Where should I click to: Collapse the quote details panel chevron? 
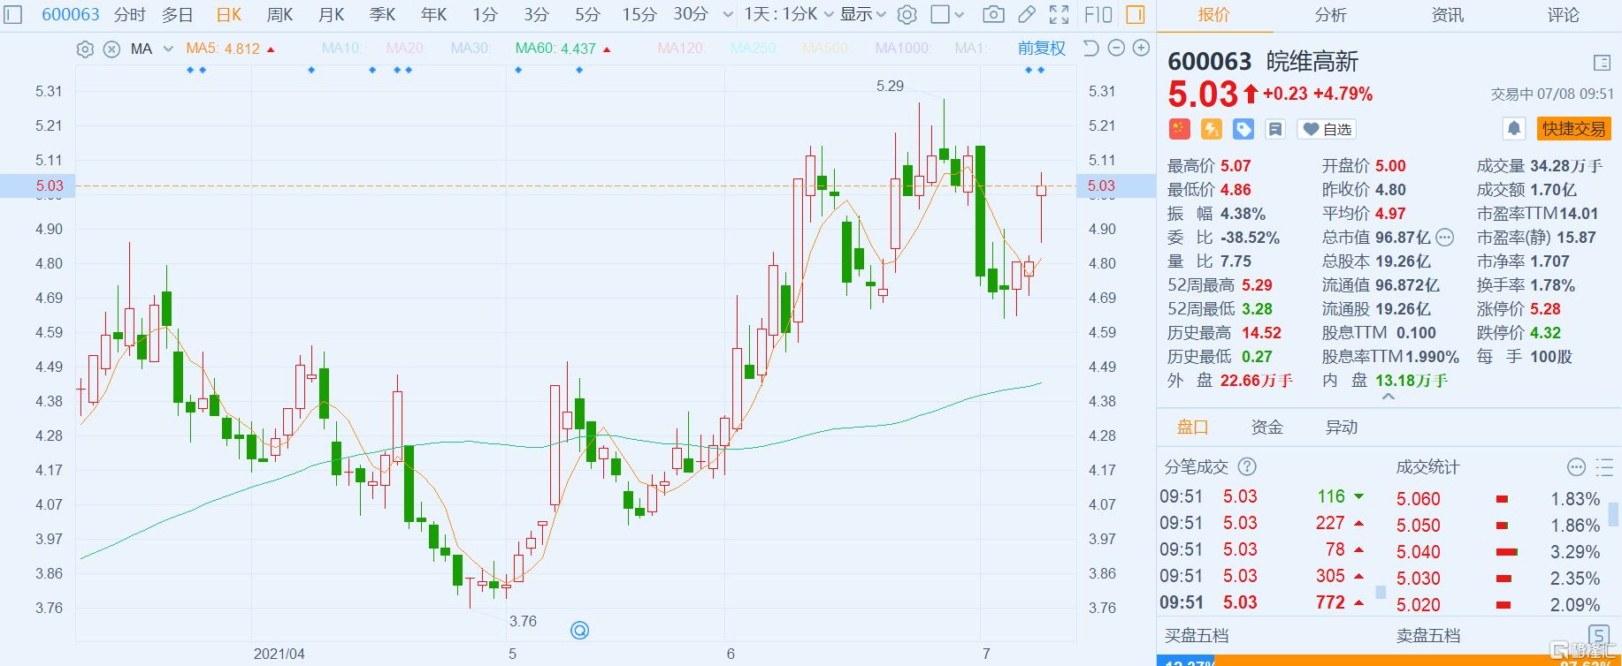[x=1389, y=397]
